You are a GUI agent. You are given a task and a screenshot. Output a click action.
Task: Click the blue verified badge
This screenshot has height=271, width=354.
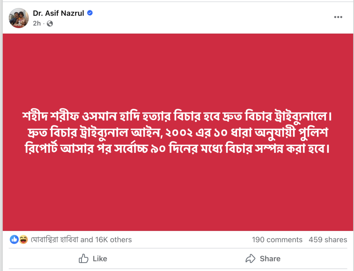(90, 13)
